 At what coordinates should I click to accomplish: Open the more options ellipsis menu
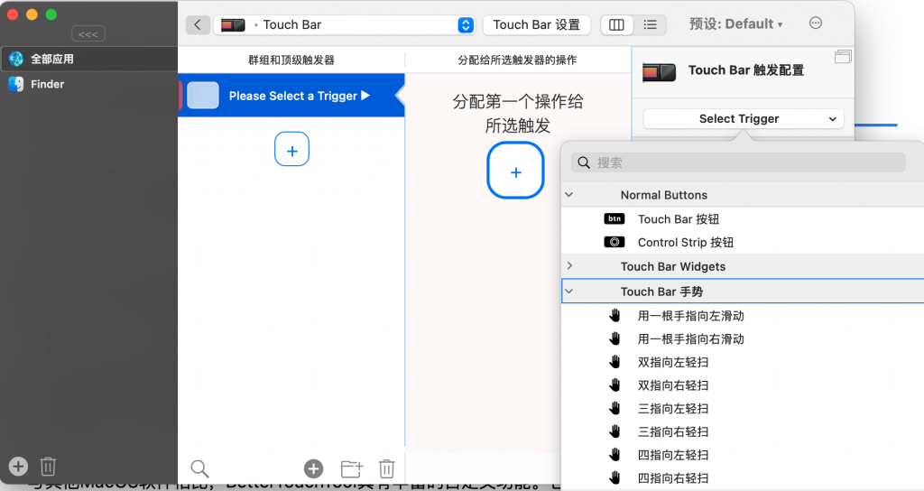[x=816, y=23]
